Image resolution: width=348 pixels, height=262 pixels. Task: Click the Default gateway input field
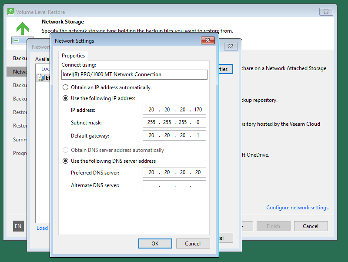click(x=174, y=135)
